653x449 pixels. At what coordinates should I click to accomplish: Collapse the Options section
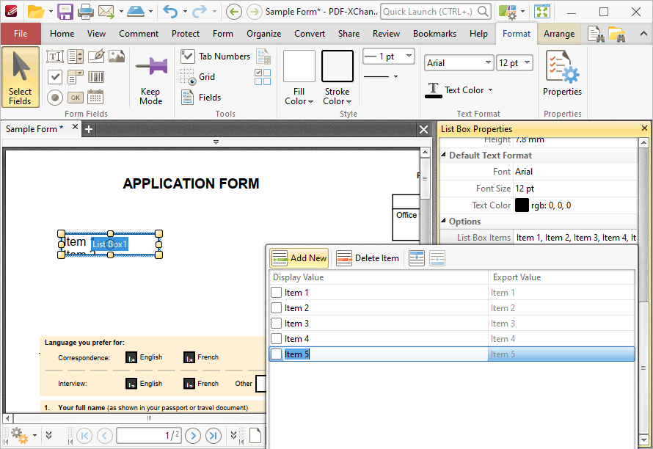tap(443, 221)
